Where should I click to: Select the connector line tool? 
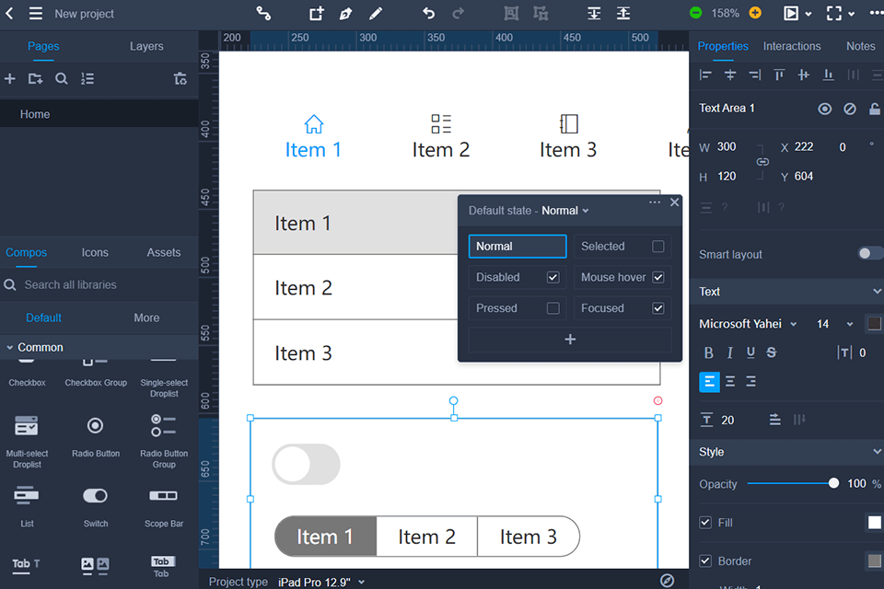pos(263,13)
